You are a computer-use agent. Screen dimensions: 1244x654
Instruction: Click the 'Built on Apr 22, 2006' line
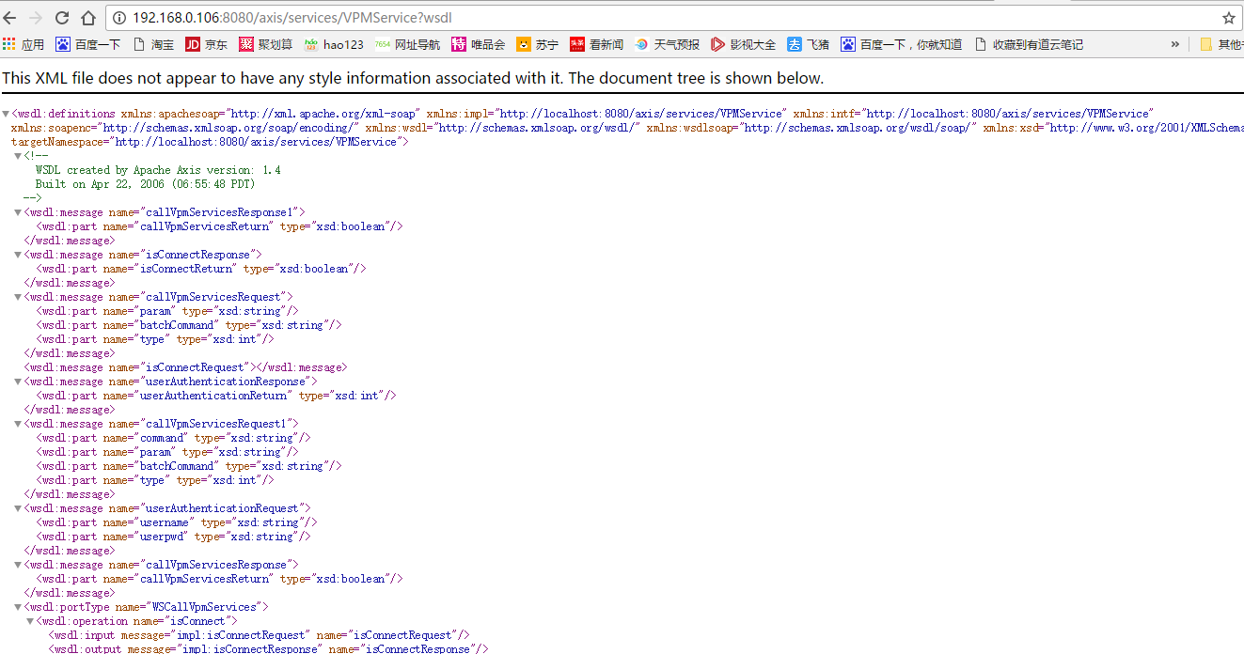[x=145, y=184]
